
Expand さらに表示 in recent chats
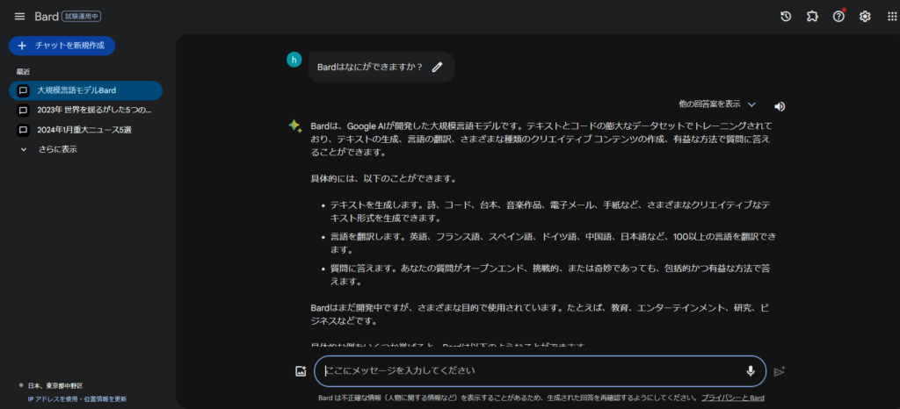click(x=48, y=149)
